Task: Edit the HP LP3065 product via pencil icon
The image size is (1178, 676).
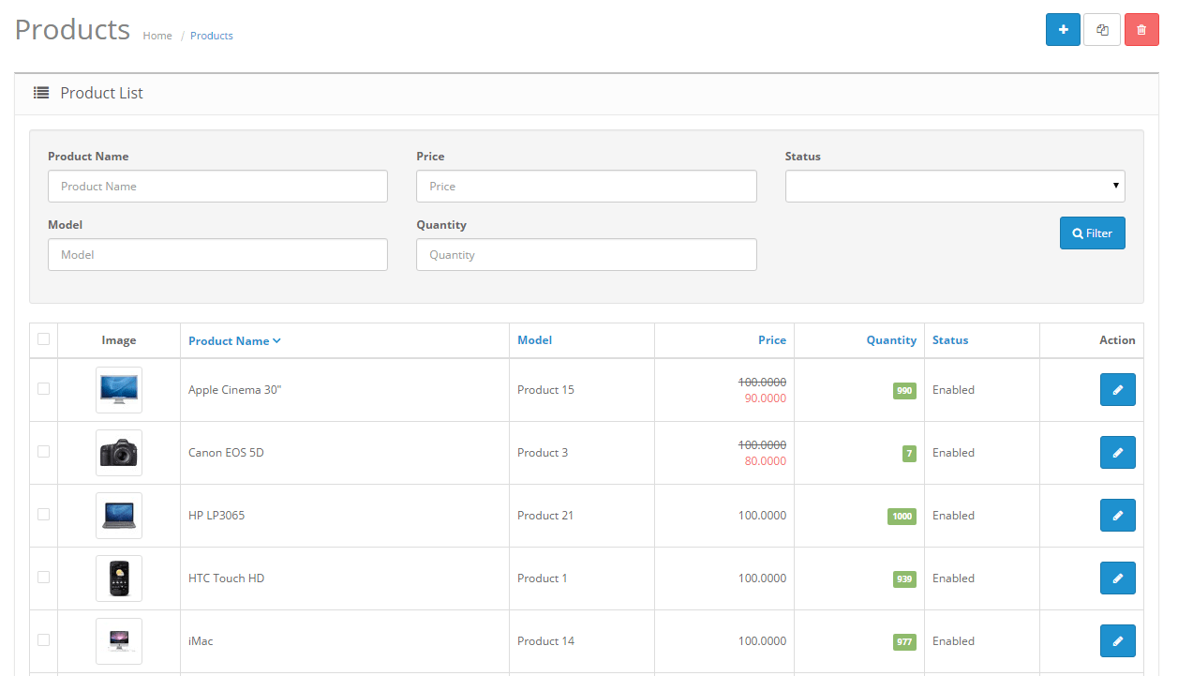Action: [x=1117, y=515]
